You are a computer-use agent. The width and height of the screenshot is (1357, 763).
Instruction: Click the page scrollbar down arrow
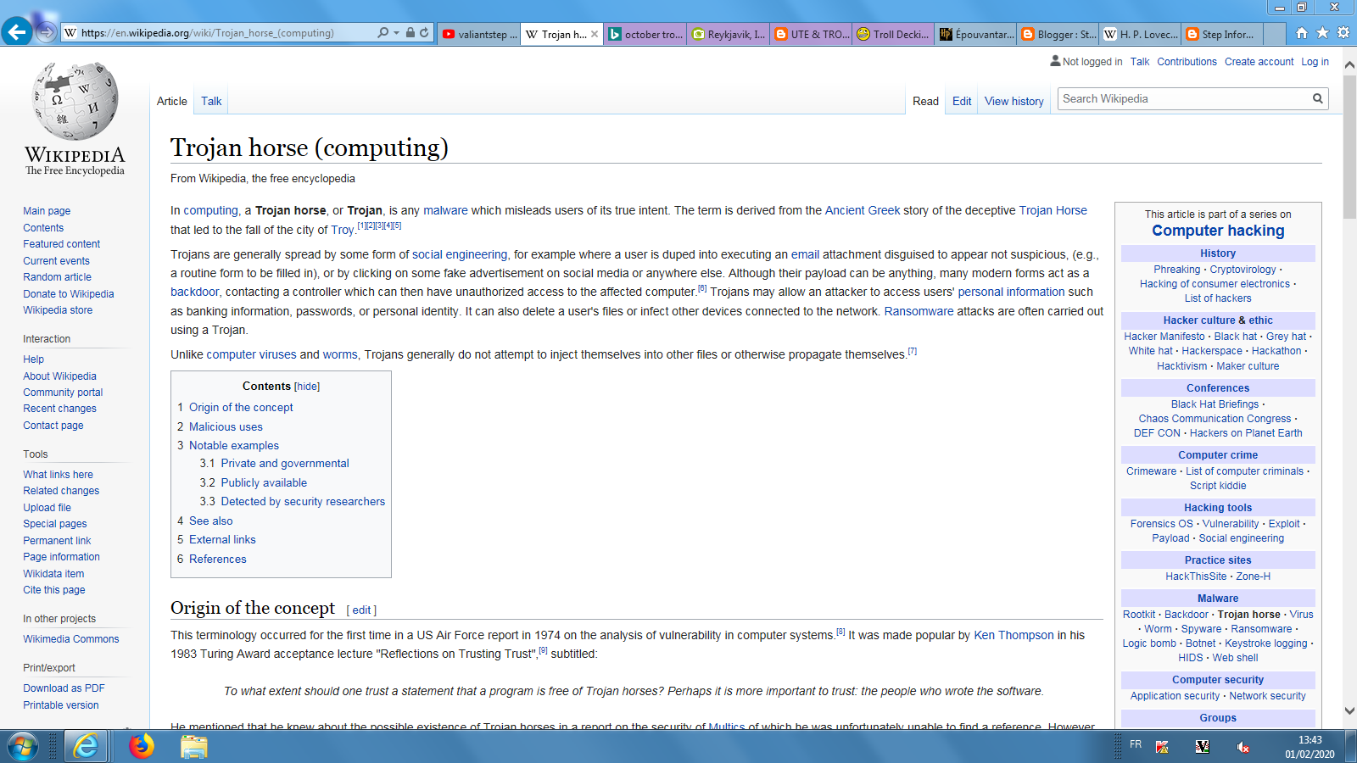(1349, 711)
